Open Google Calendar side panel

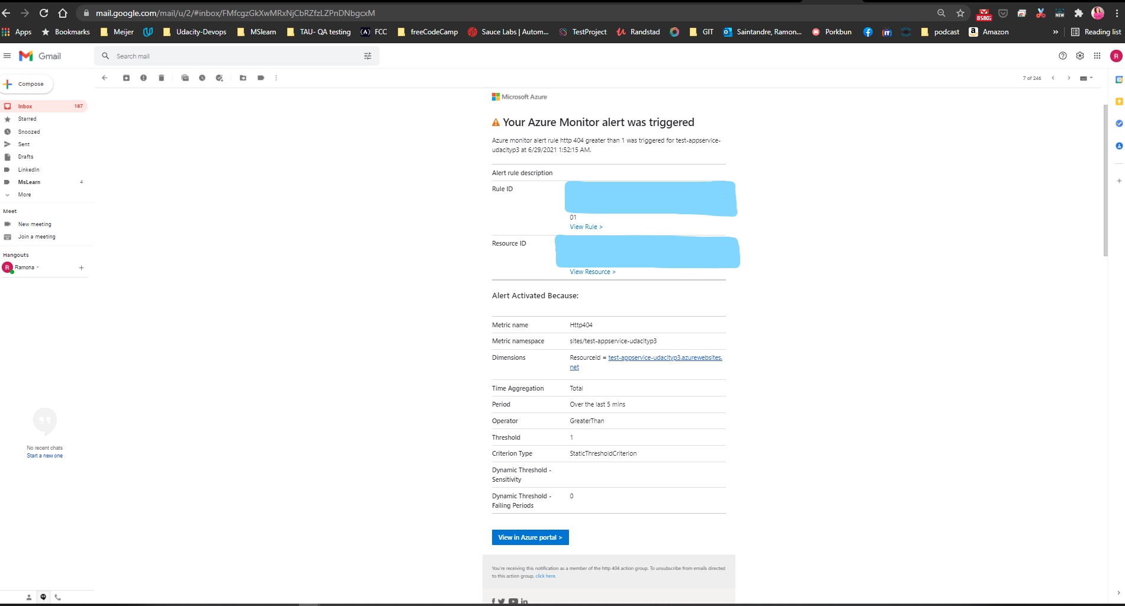[x=1119, y=79]
